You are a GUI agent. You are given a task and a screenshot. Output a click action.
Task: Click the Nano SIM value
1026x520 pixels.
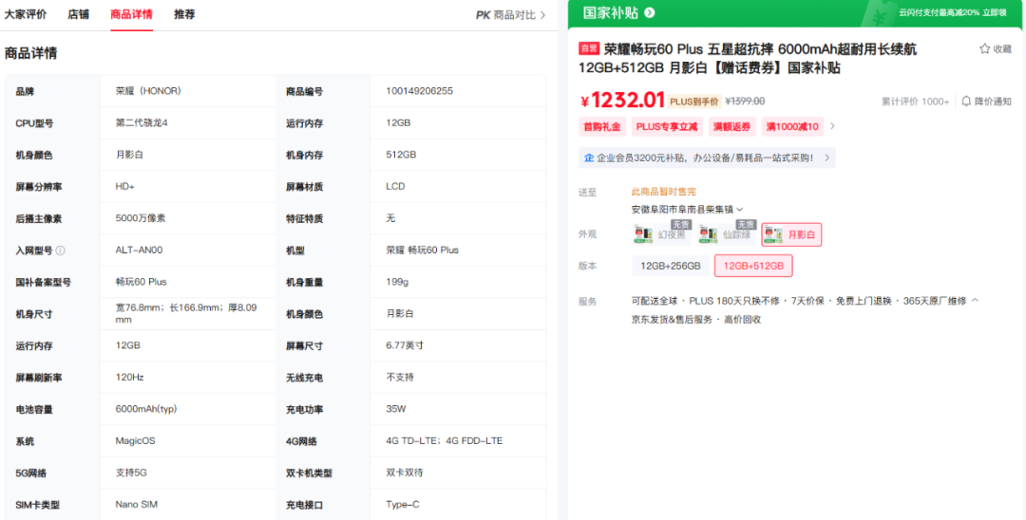(136, 504)
